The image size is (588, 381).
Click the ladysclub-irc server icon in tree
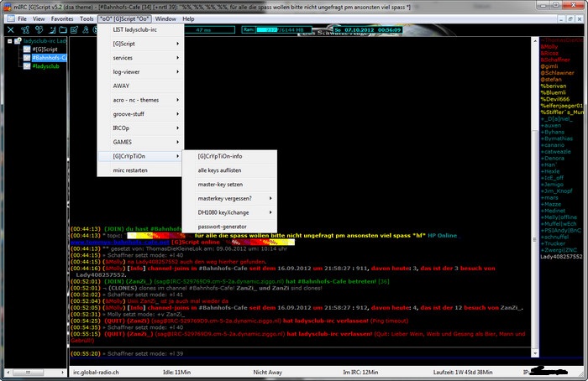pyautogui.click(x=18, y=41)
